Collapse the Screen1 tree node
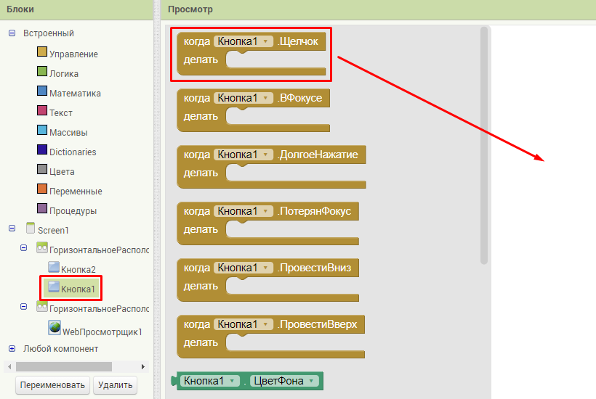This screenshot has width=596, height=399. (x=12, y=229)
